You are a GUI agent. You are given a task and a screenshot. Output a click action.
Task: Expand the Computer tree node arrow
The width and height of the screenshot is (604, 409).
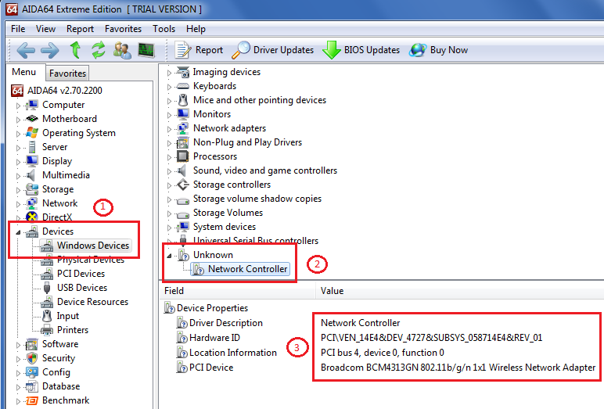pyautogui.click(x=18, y=105)
